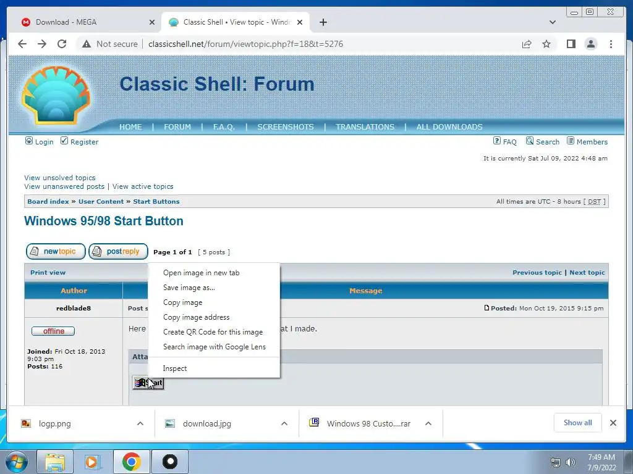Click the Windows 95/98 Start Button topic title
This screenshot has width=633, height=474.
pos(104,221)
